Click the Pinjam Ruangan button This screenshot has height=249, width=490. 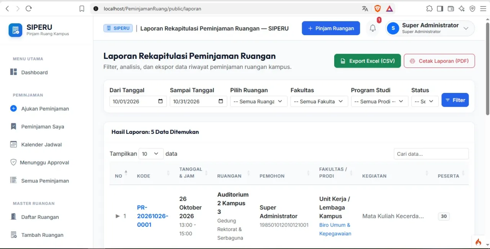point(331,28)
